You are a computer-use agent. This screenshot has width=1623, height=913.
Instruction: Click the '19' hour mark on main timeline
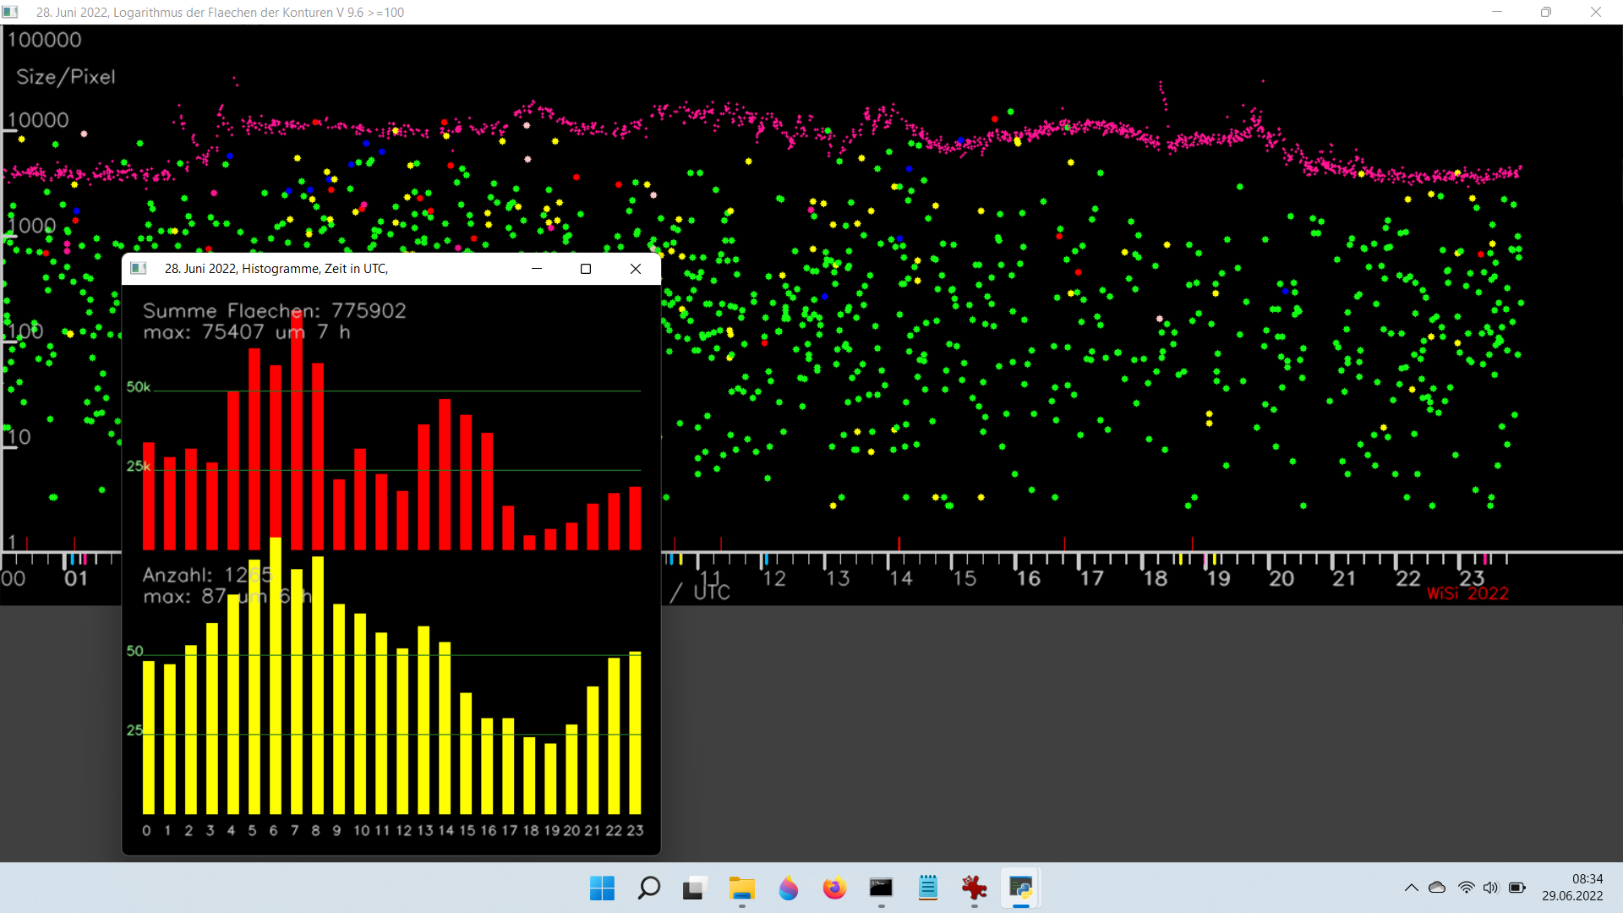point(1218,579)
